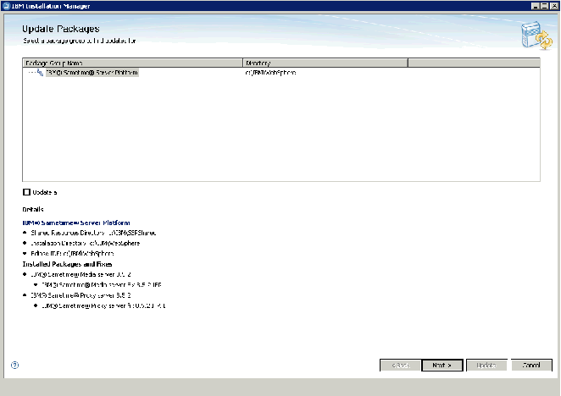The image size is (561, 396).
Task: Click the Directory column header
Action: tap(325, 63)
